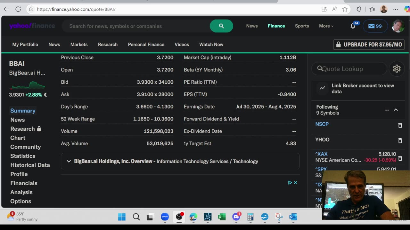View site information lock in address bar
The width and height of the screenshot is (410, 230).
click(x=31, y=9)
